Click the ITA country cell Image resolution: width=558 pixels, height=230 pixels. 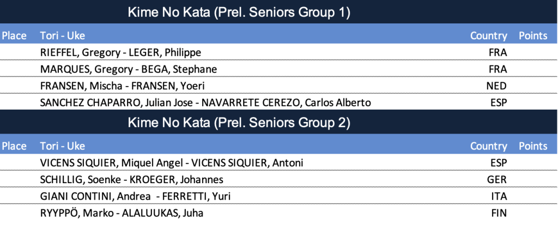point(499,196)
